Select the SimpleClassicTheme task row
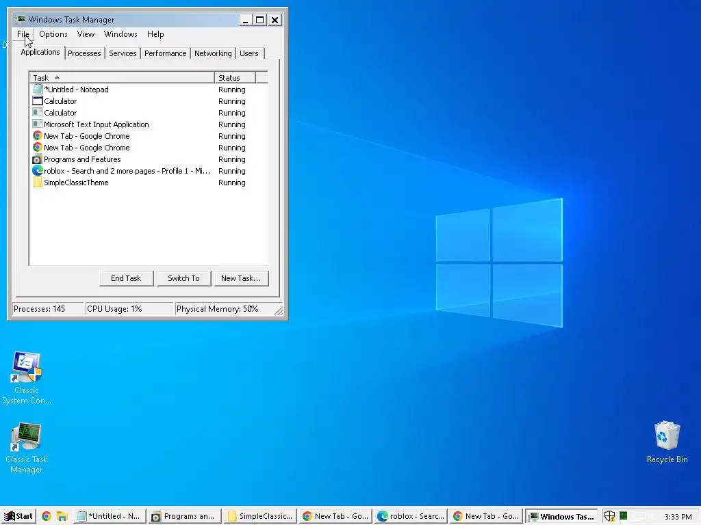701x525 pixels. click(149, 182)
